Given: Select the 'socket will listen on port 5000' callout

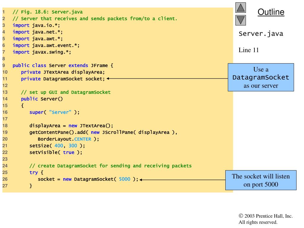Looking at the screenshot, I should (261, 180).
